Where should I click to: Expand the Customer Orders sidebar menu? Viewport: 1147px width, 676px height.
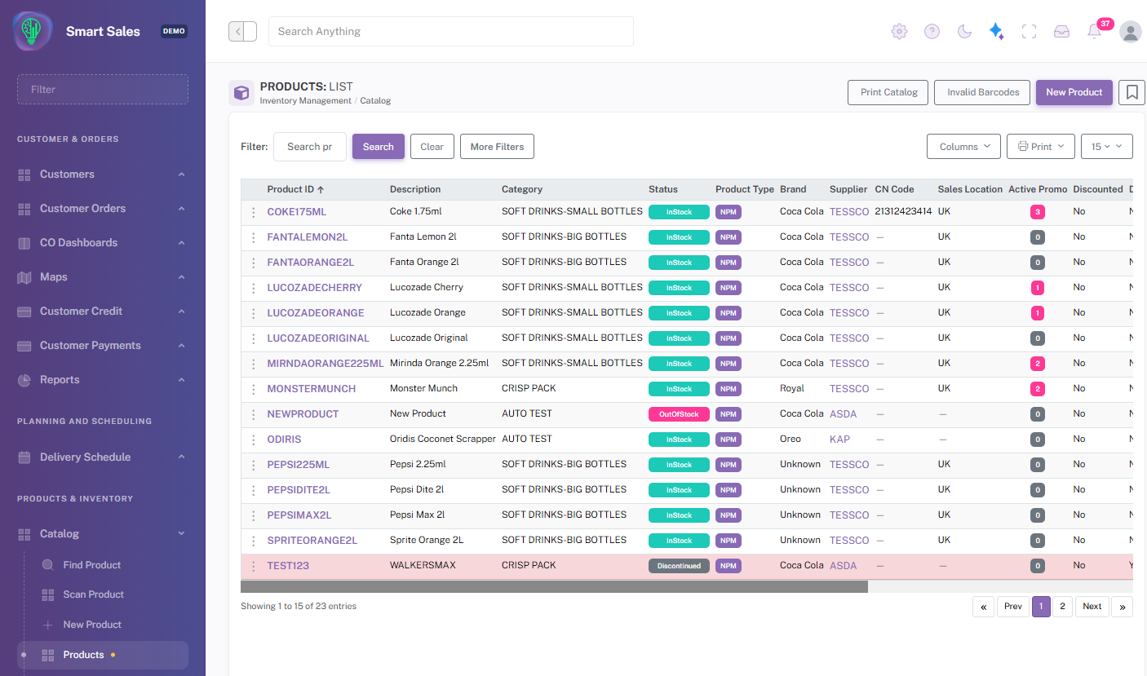[102, 208]
